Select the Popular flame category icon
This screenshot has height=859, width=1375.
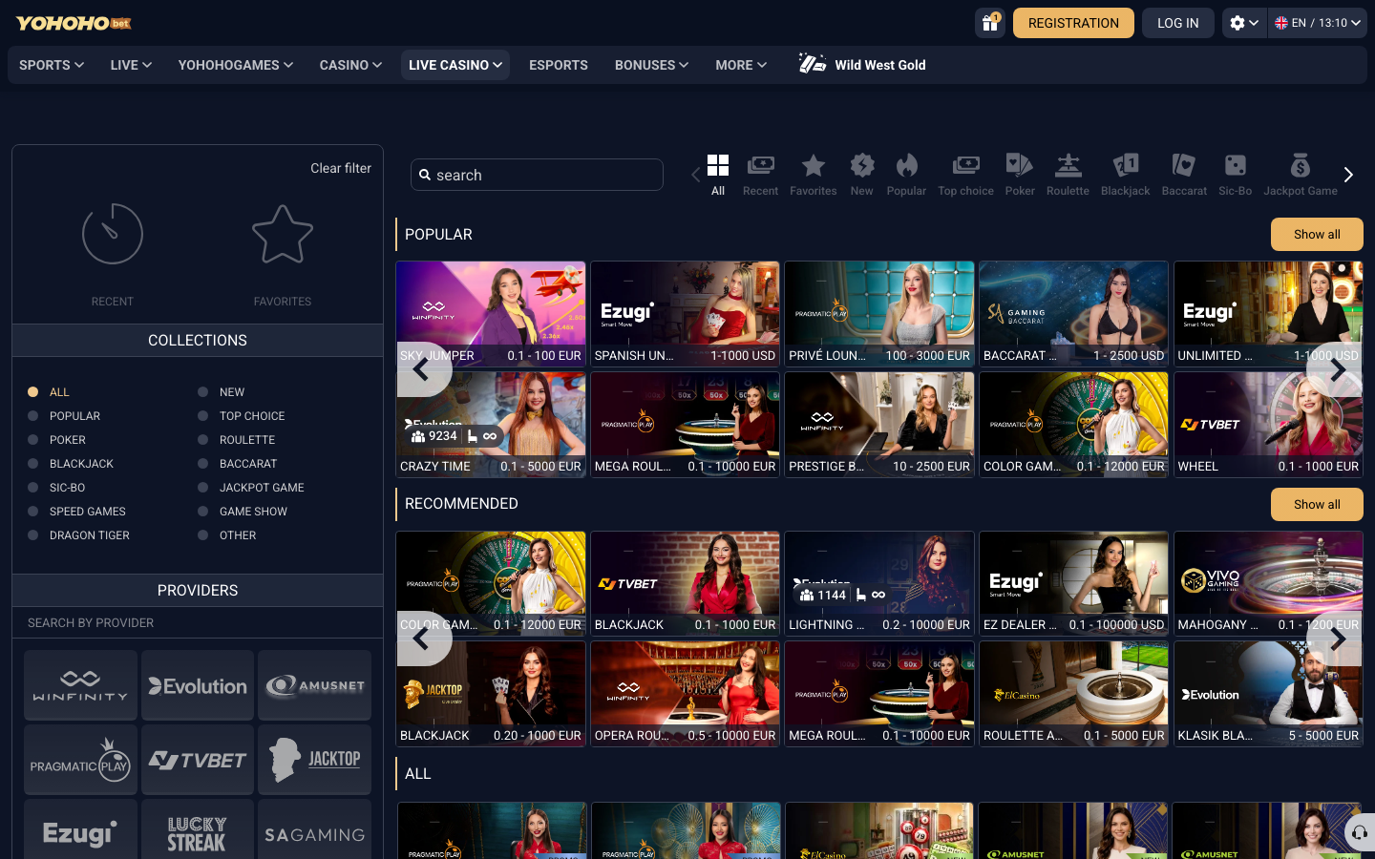pyautogui.click(x=906, y=165)
